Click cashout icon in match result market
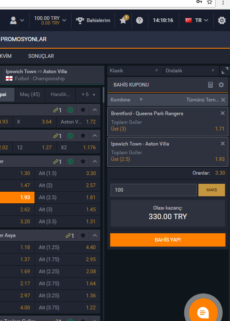Viewport: 230px width, 321px height. coord(70,110)
